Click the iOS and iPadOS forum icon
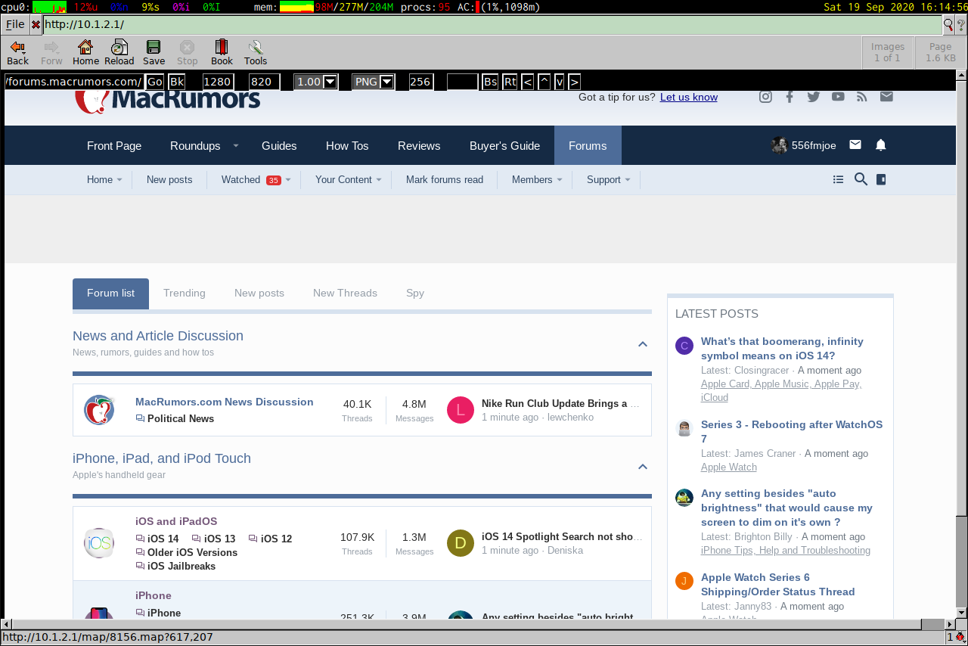 pos(99,543)
